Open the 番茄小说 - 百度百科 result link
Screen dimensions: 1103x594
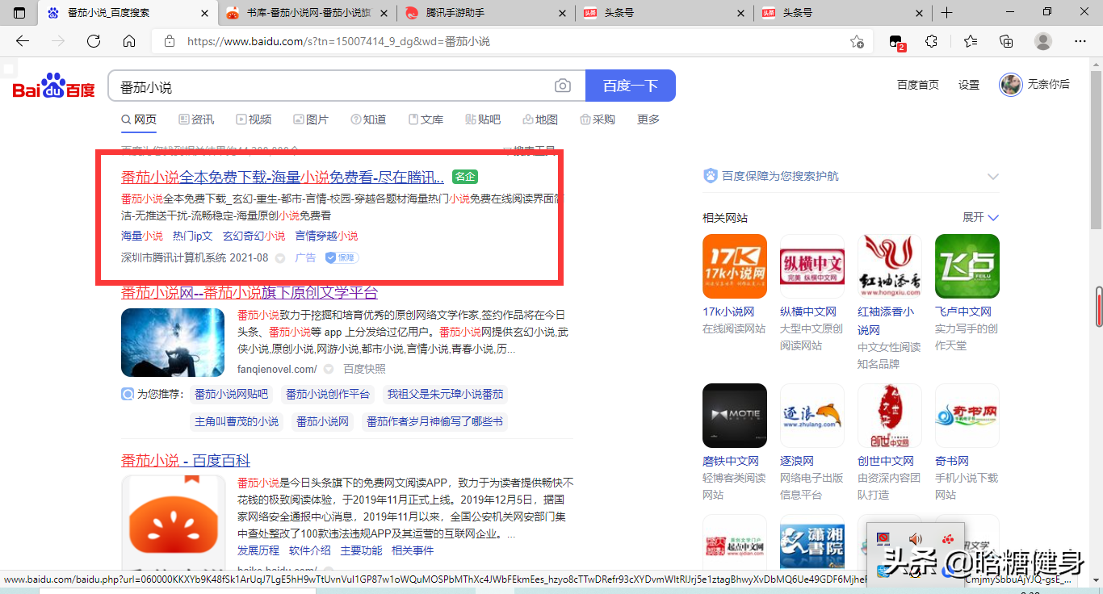pyautogui.click(x=186, y=461)
